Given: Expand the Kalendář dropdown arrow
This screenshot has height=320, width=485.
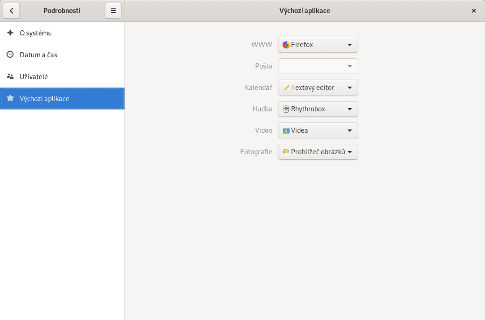Looking at the screenshot, I should [350, 88].
